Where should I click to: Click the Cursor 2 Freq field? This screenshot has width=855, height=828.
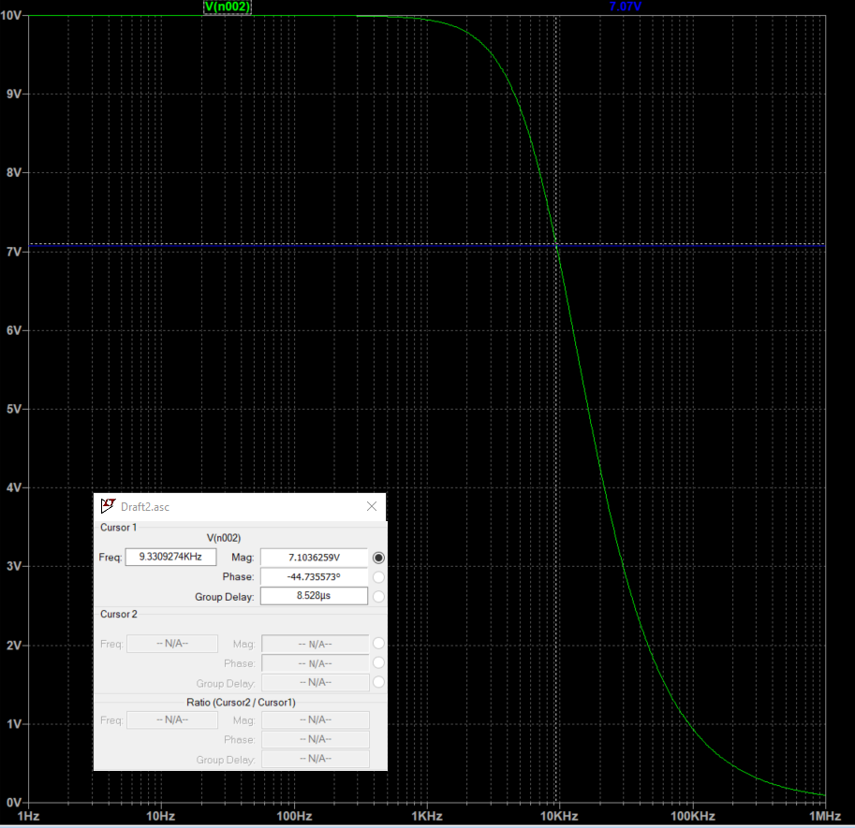coord(172,644)
